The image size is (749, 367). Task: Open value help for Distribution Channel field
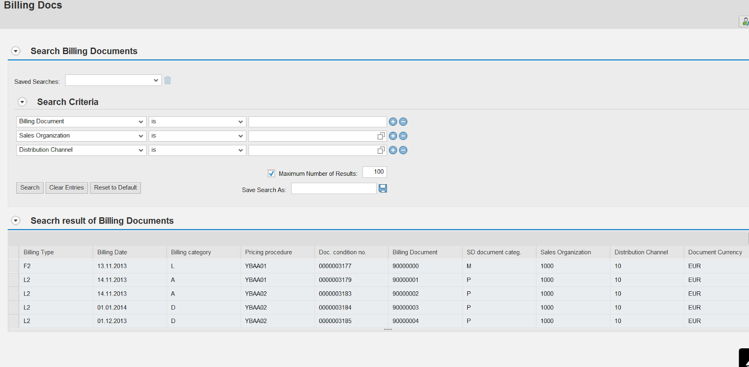[381, 150]
